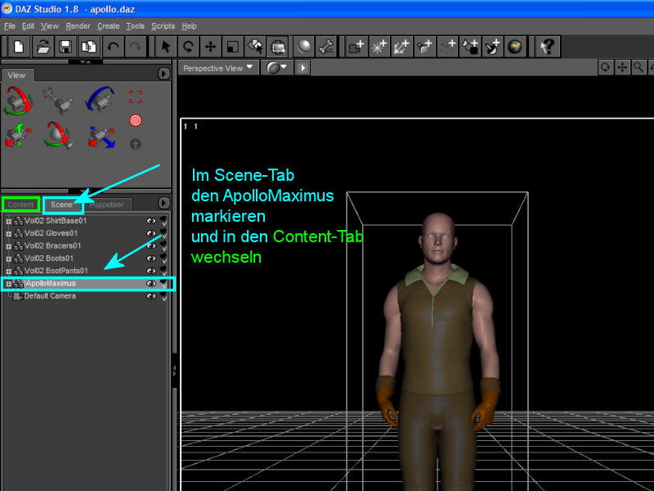The width and height of the screenshot is (654, 491).
Task: Click the viewport pan cross-arrows icon
Action: pyautogui.click(x=622, y=67)
